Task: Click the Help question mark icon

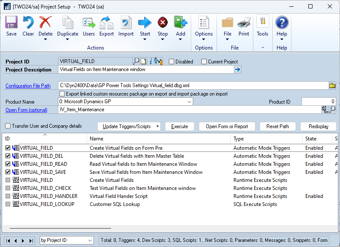Action: pos(282,22)
